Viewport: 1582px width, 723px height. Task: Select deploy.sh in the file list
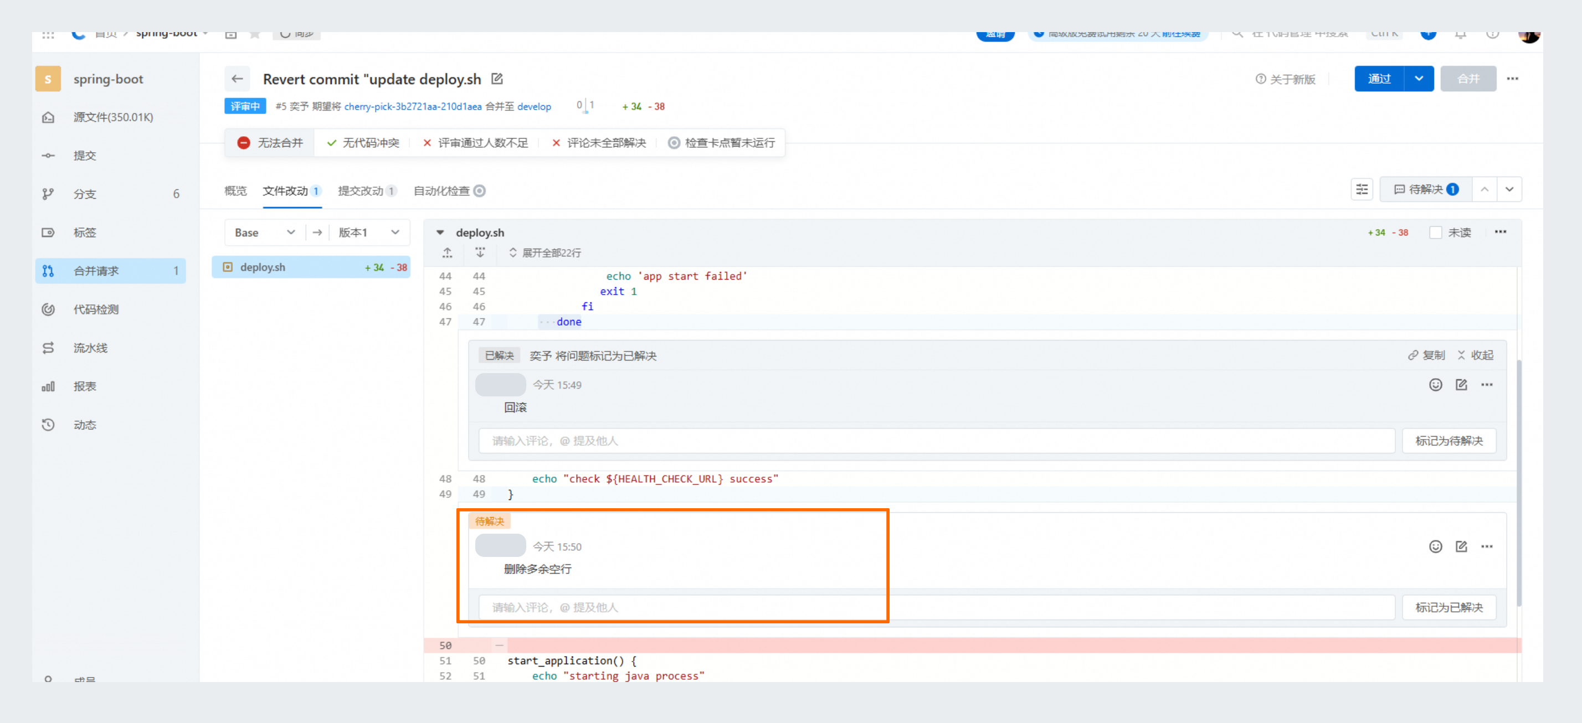click(x=311, y=267)
